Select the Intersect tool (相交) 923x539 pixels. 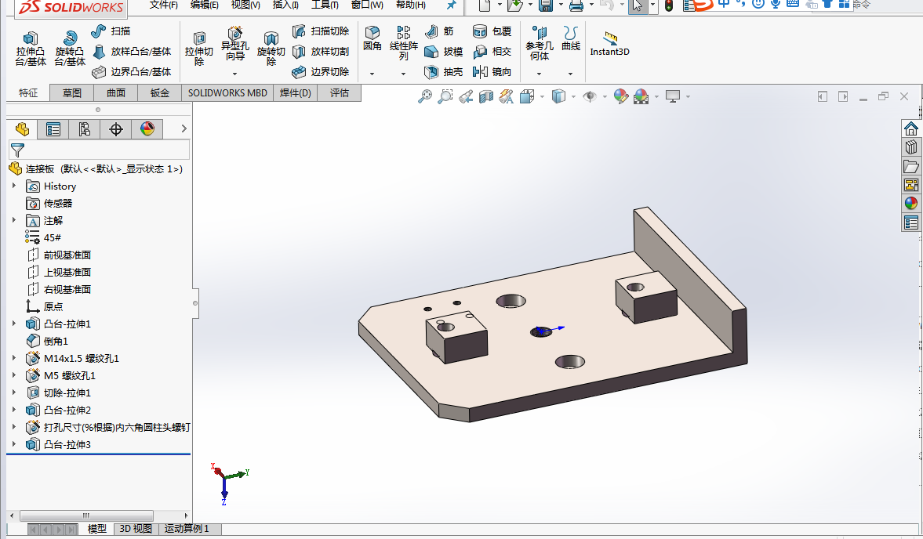click(492, 52)
